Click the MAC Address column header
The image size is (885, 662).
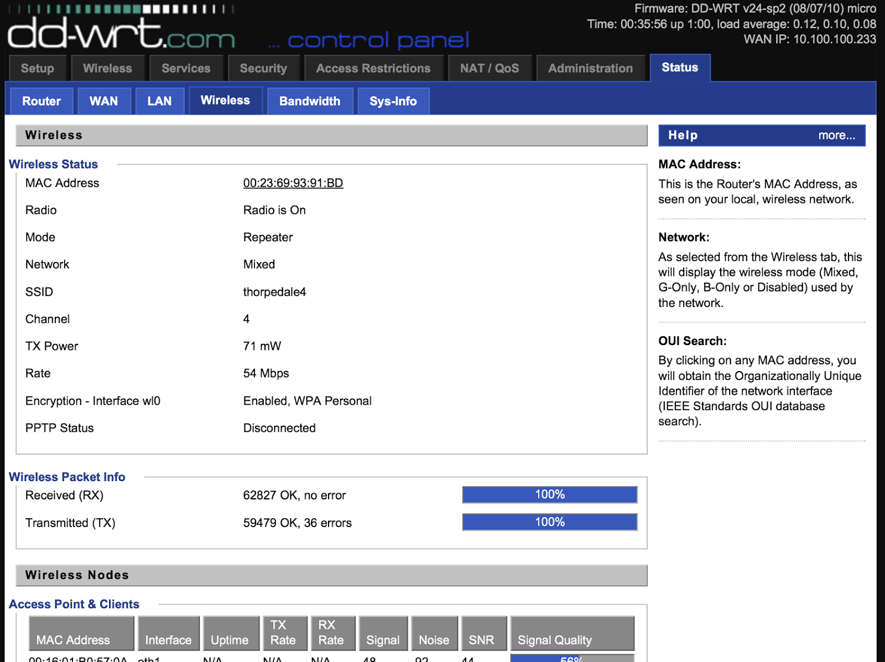pos(81,633)
